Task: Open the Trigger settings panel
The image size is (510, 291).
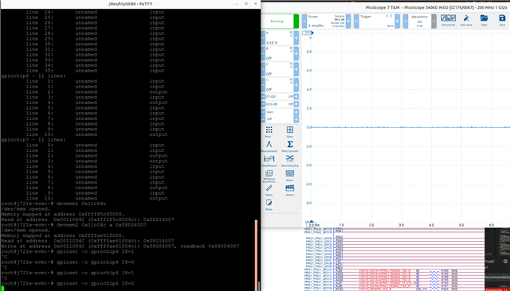Action: pyautogui.click(x=377, y=21)
